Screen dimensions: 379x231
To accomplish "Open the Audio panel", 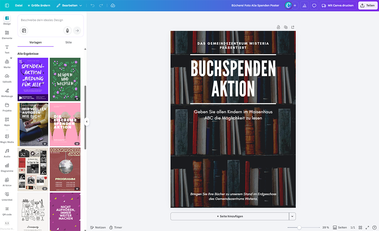I will pos(7,153).
